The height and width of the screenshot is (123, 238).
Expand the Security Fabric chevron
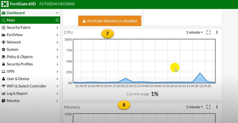click(57, 27)
